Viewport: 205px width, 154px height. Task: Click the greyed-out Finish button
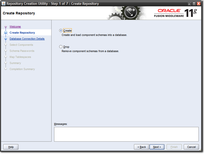[174, 147]
